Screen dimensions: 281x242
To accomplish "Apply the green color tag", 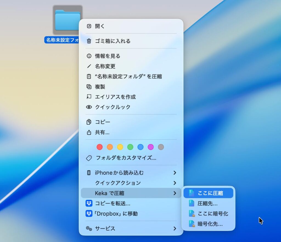I will point(130,147).
